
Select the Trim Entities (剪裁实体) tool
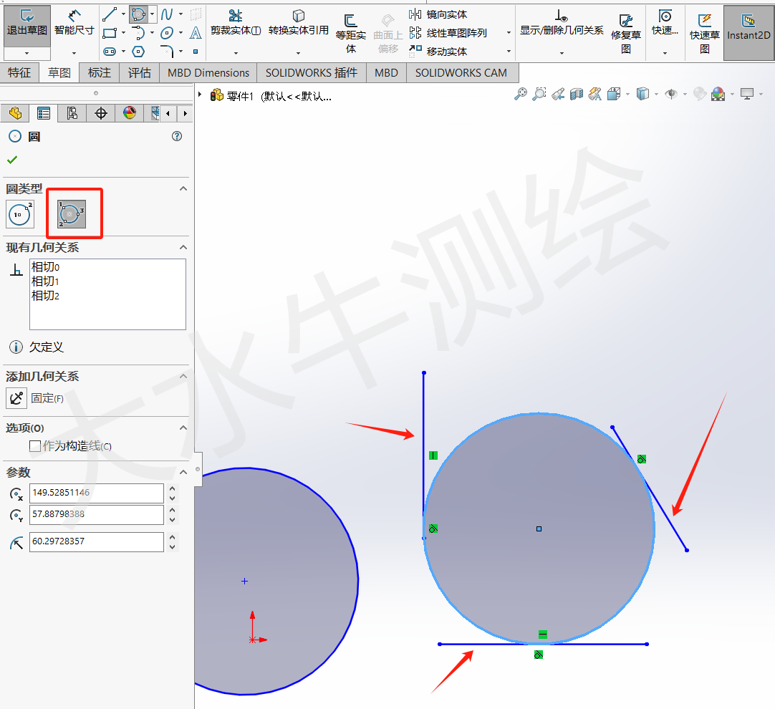235,21
